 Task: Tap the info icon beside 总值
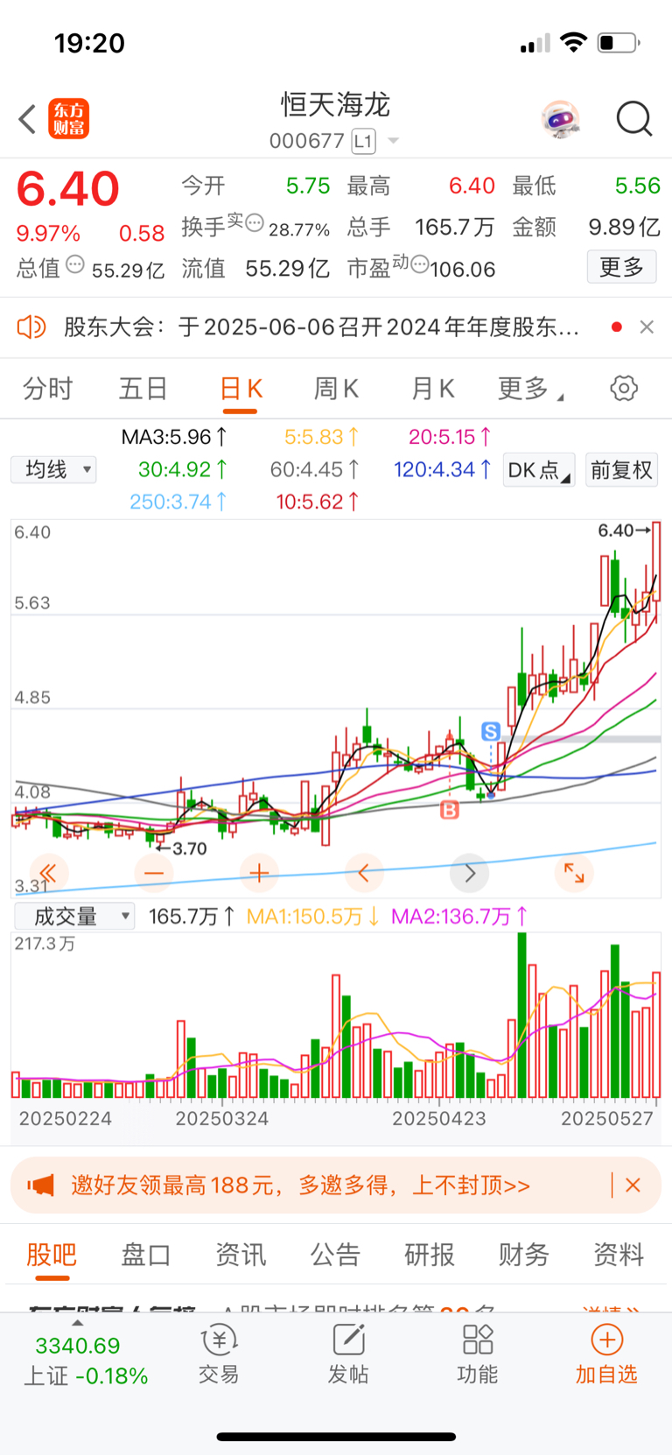pos(75,264)
